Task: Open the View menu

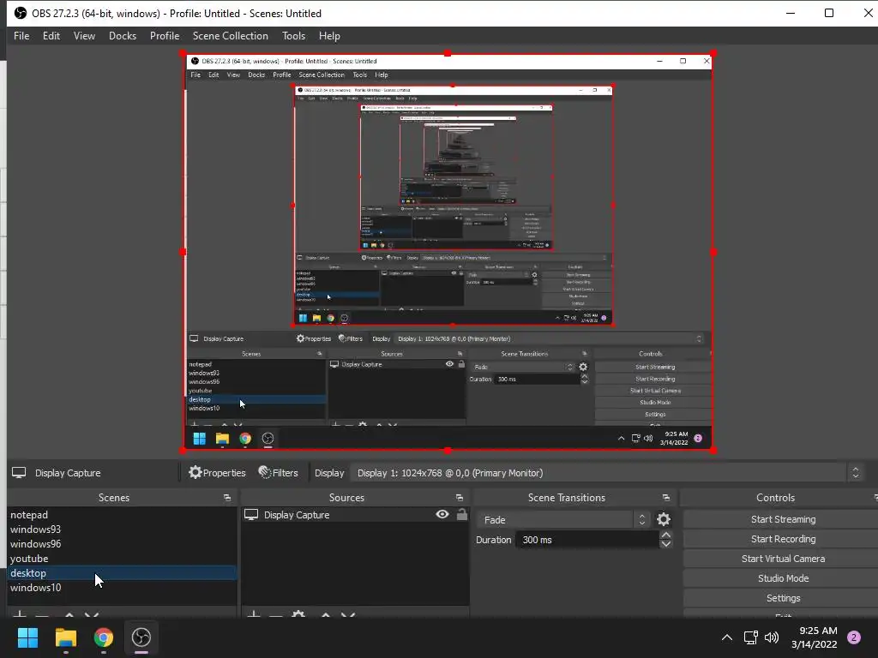Action: click(84, 36)
